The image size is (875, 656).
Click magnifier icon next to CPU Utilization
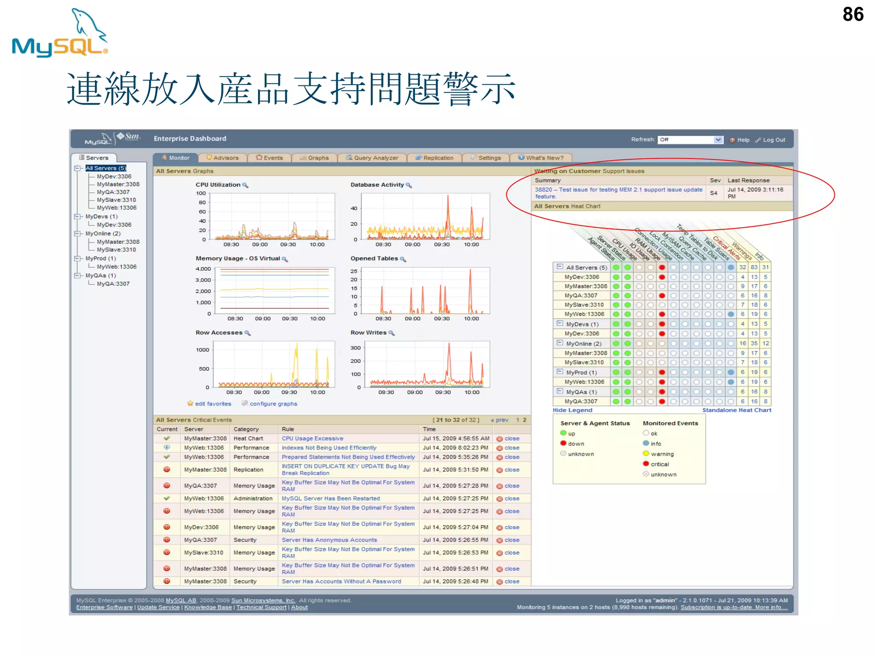245,185
